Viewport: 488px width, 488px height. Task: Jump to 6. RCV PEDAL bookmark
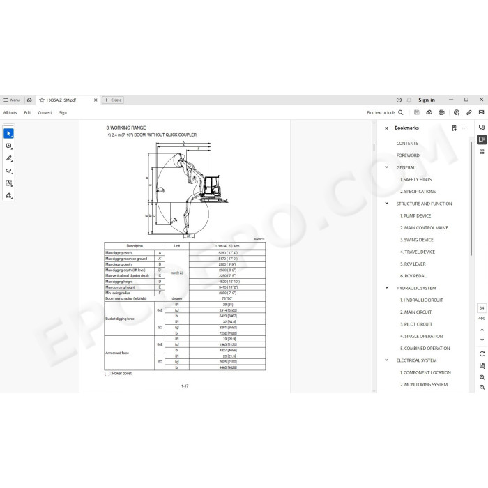[x=413, y=276]
